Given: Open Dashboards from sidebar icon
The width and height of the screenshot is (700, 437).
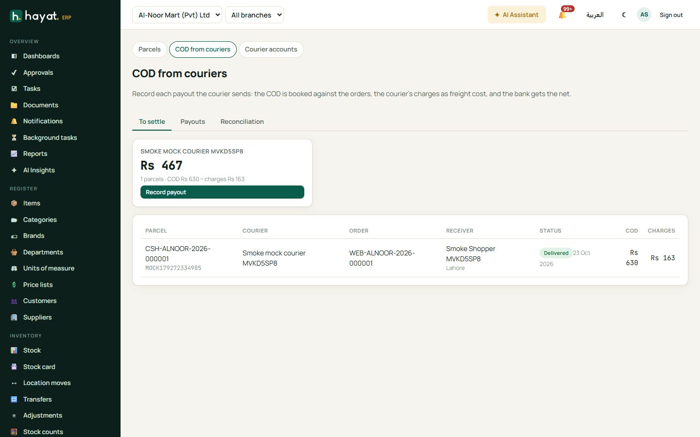Looking at the screenshot, I should (x=14, y=56).
